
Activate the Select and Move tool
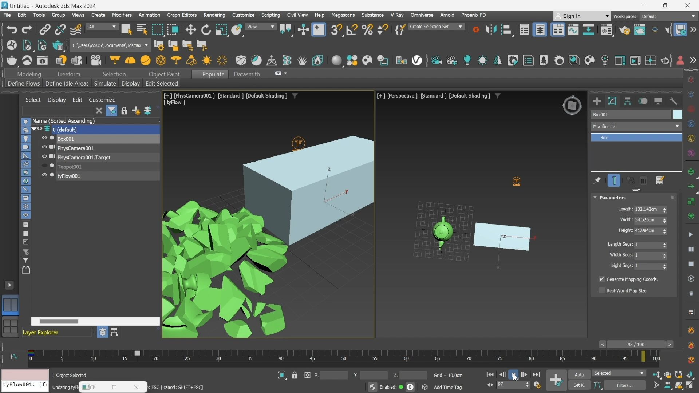191,30
